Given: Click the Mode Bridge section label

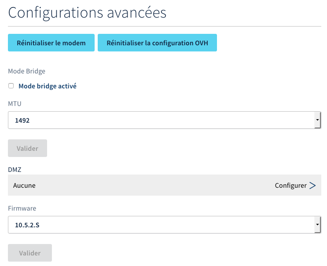Looking at the screenshot, I should pyautogui.click(x=27, y=71).
